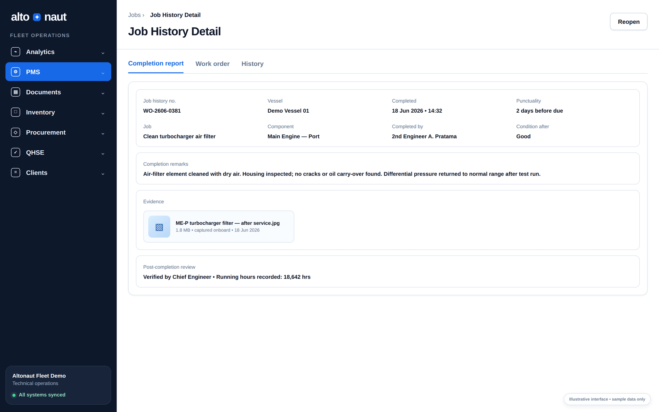Image resolution: width=659 pixels, height=412 pixels.
Task: Click the Altonaut star logo icon
Action: click(37, 17)
